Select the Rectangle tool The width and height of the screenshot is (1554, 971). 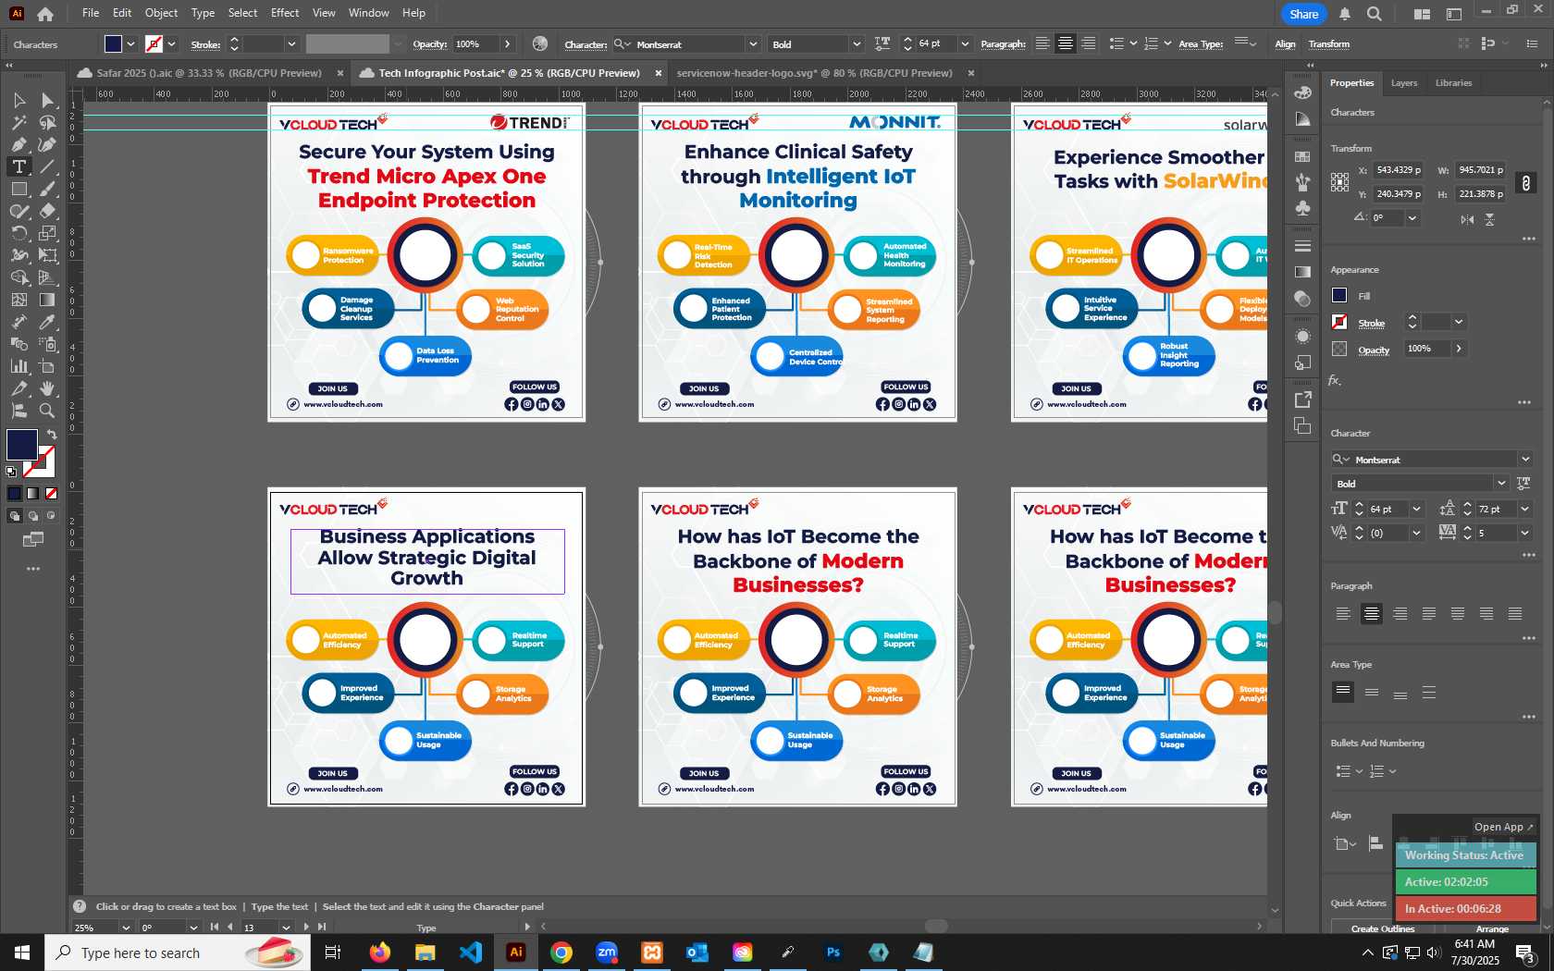pos(18,189)
